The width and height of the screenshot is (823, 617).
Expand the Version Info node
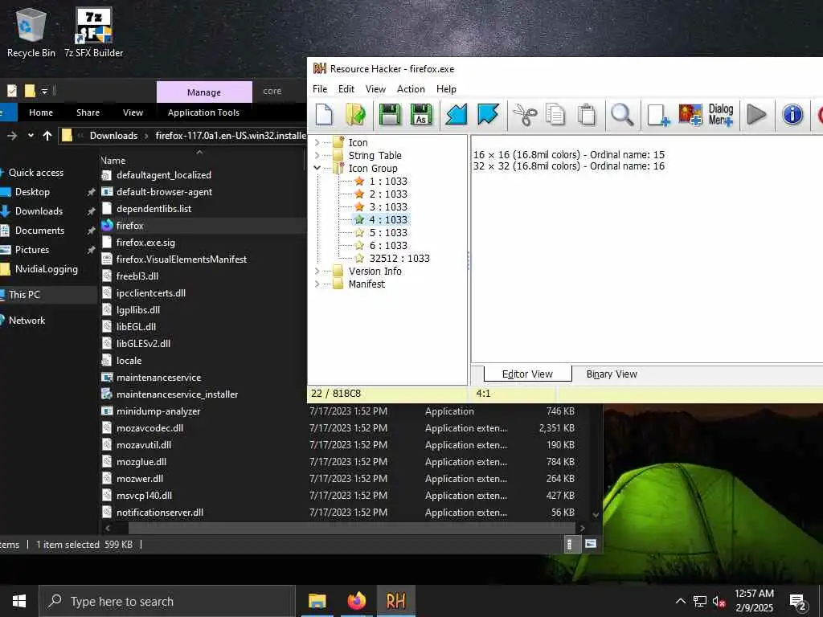[x=317, y=271]
